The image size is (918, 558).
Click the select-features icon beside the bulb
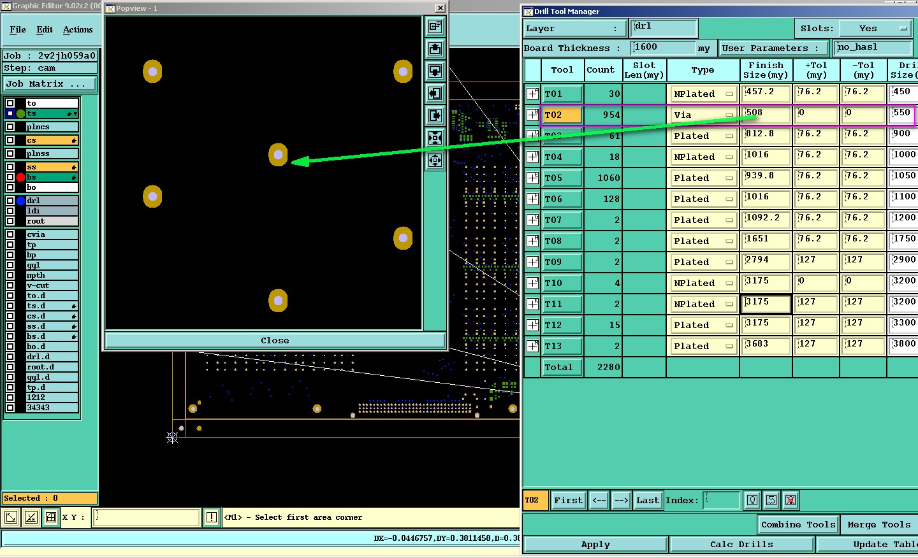(x=771, y=500)
